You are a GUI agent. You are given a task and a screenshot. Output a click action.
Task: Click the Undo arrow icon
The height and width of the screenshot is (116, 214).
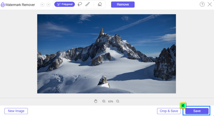[42, 5]
